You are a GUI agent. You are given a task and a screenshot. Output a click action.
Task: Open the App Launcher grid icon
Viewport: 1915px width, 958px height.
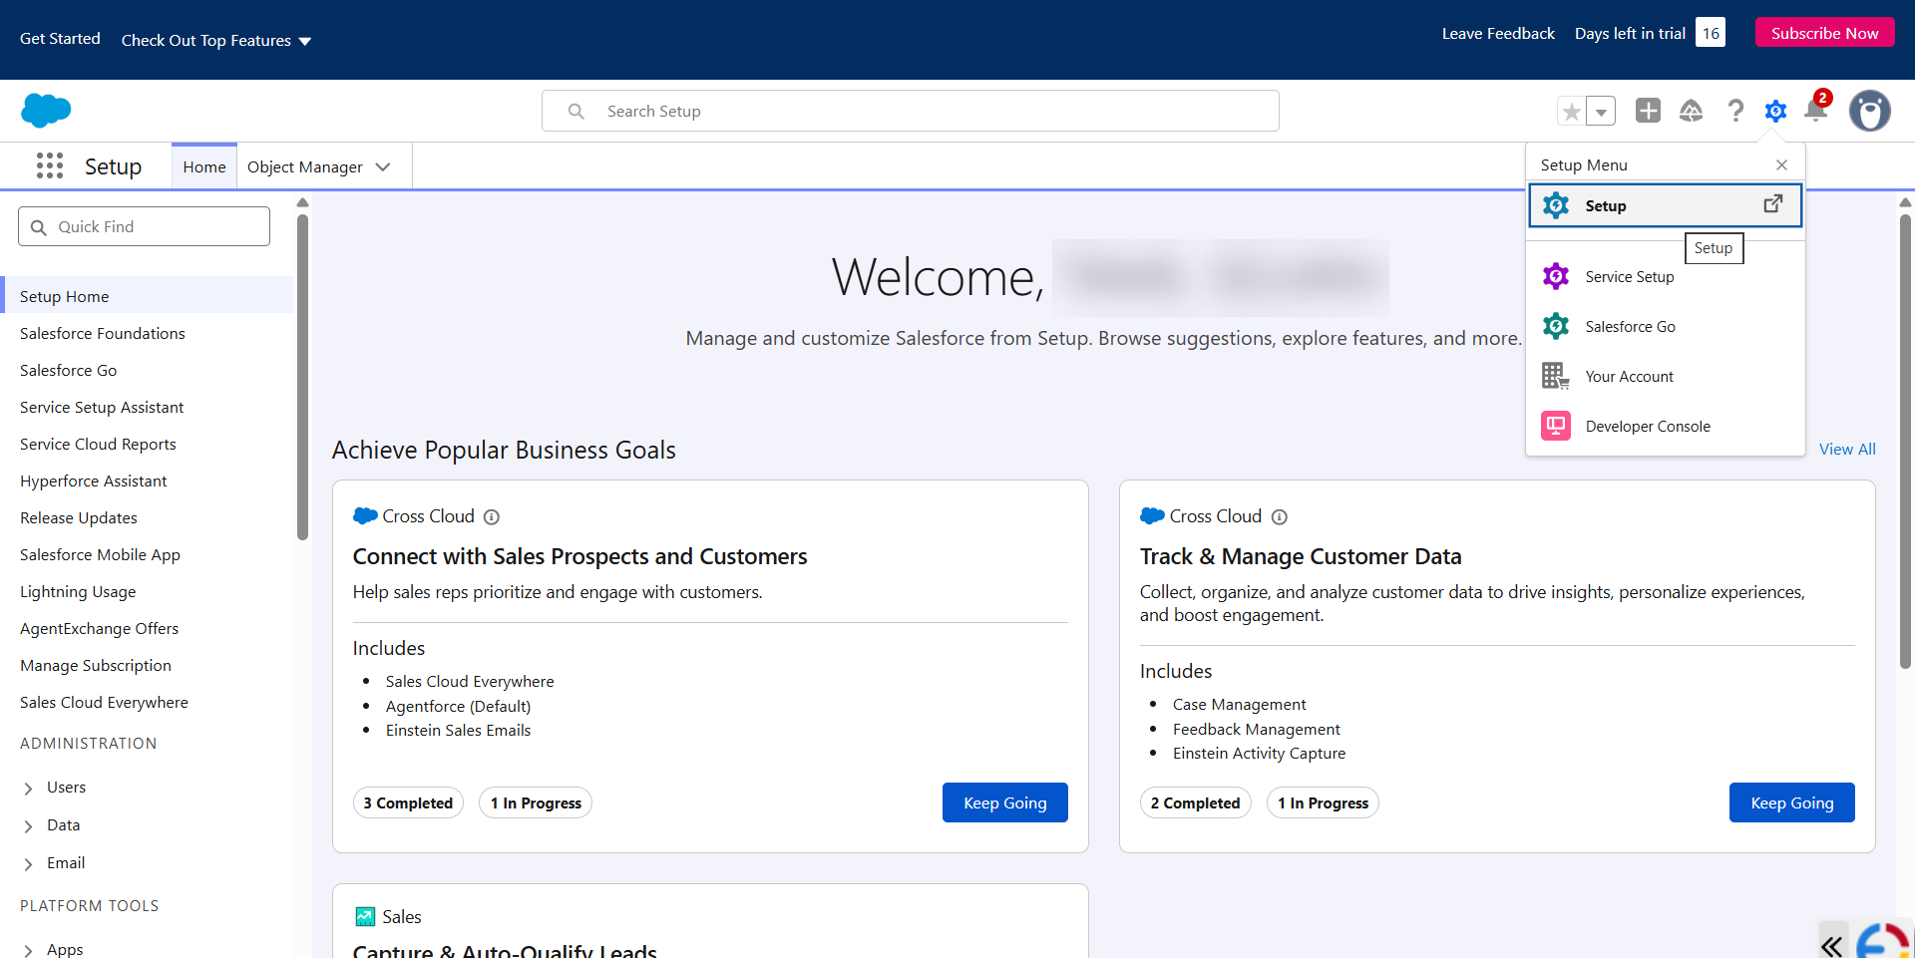tap(50, 165)
